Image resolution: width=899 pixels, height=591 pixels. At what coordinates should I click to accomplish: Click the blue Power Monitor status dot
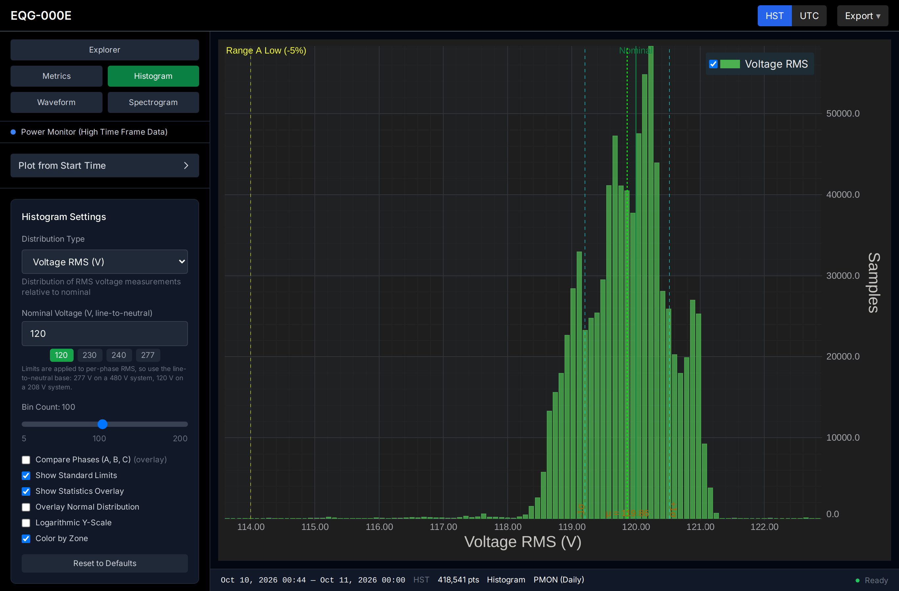point(13,132)
